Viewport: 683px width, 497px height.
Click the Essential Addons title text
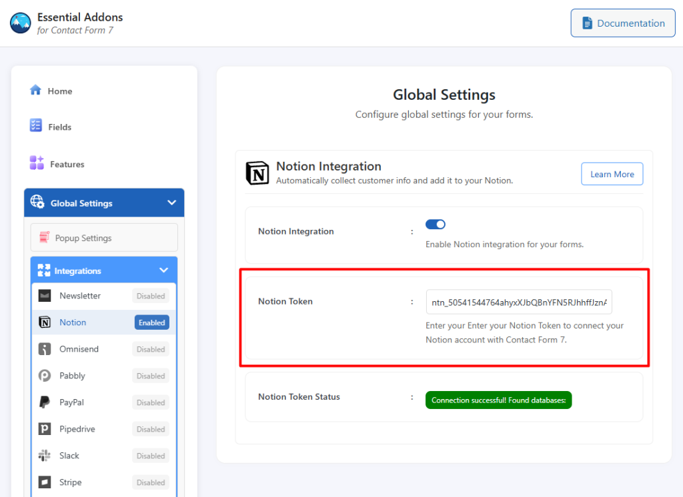80,17
